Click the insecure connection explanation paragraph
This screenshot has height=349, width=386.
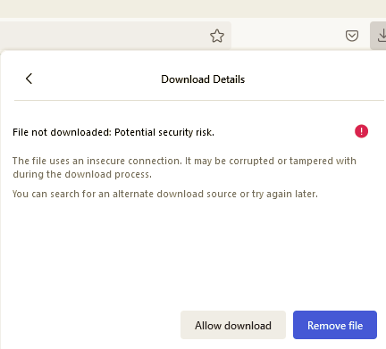click(x=184, y=167)
